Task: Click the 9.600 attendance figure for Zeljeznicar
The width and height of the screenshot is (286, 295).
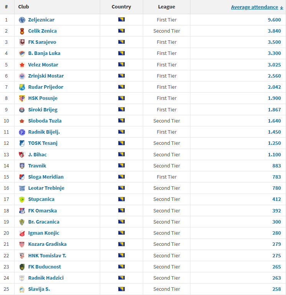Action: [x=274, y=20]
